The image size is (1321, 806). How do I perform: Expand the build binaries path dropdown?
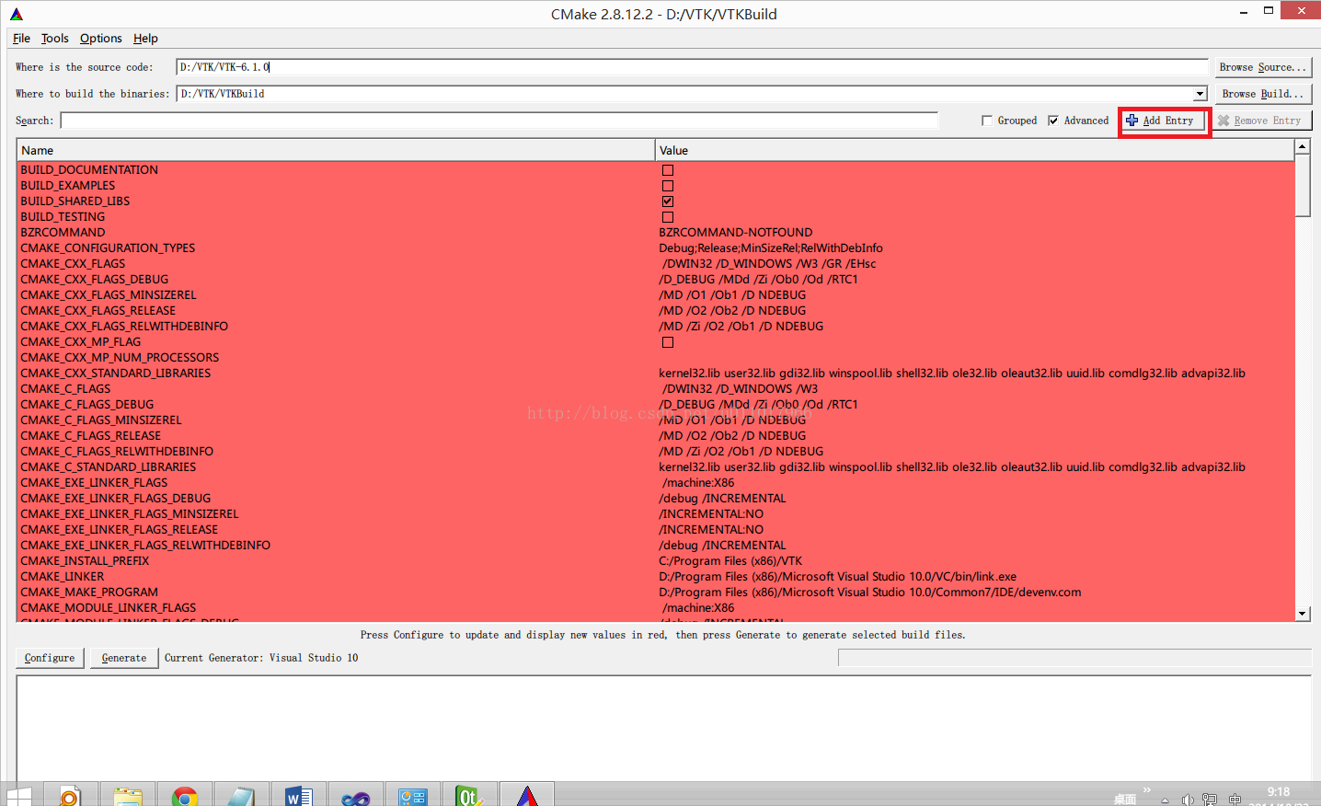click(1200, 94)
